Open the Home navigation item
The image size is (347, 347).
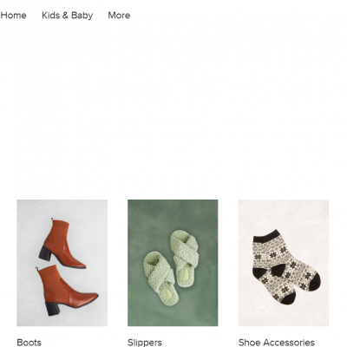tap(13, 15)
